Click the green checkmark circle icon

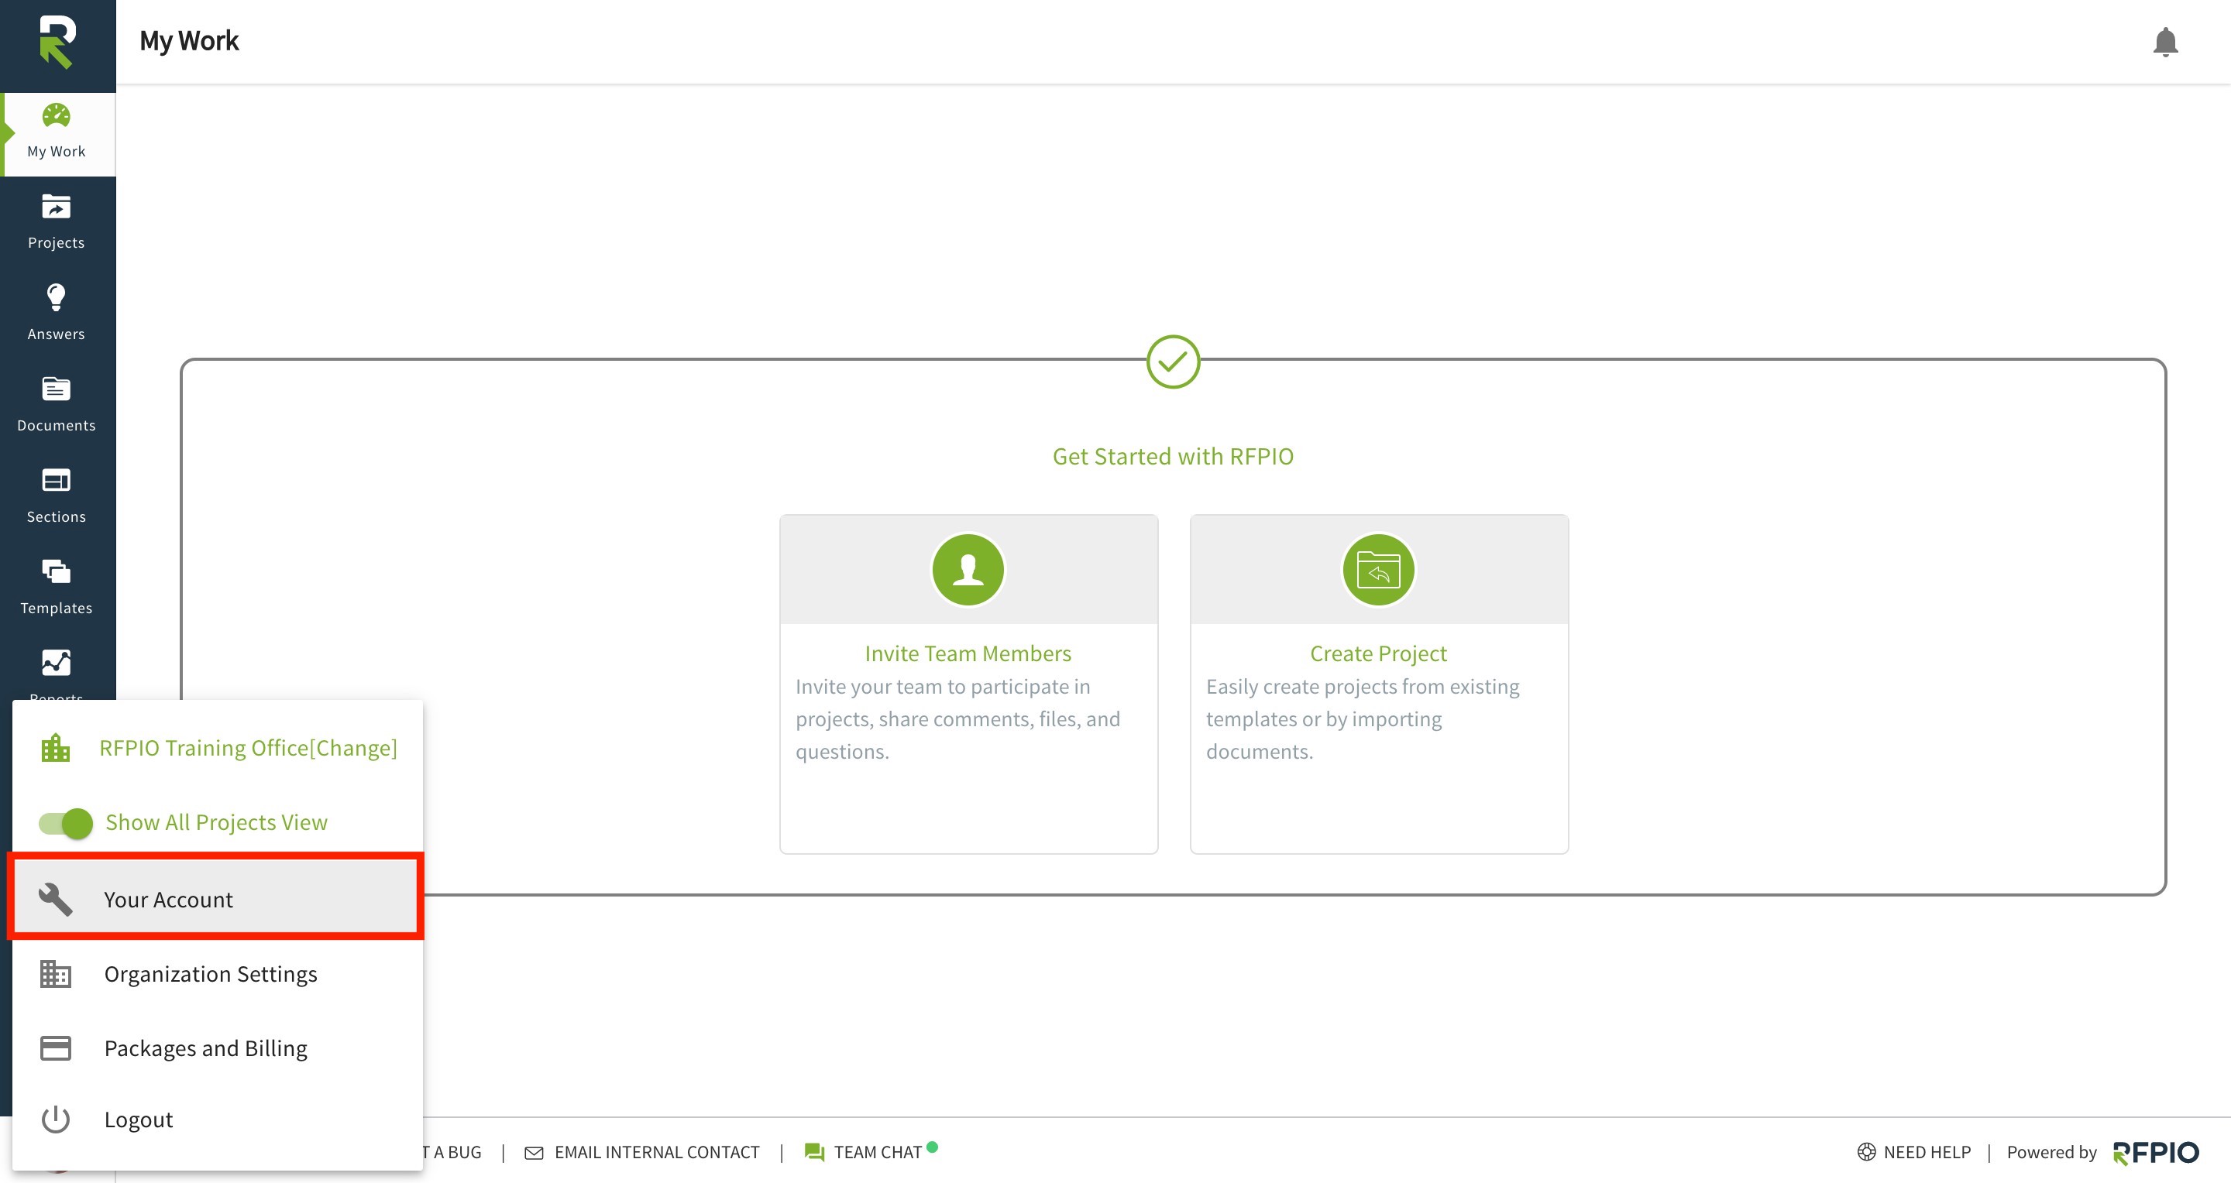[1173, 362]
